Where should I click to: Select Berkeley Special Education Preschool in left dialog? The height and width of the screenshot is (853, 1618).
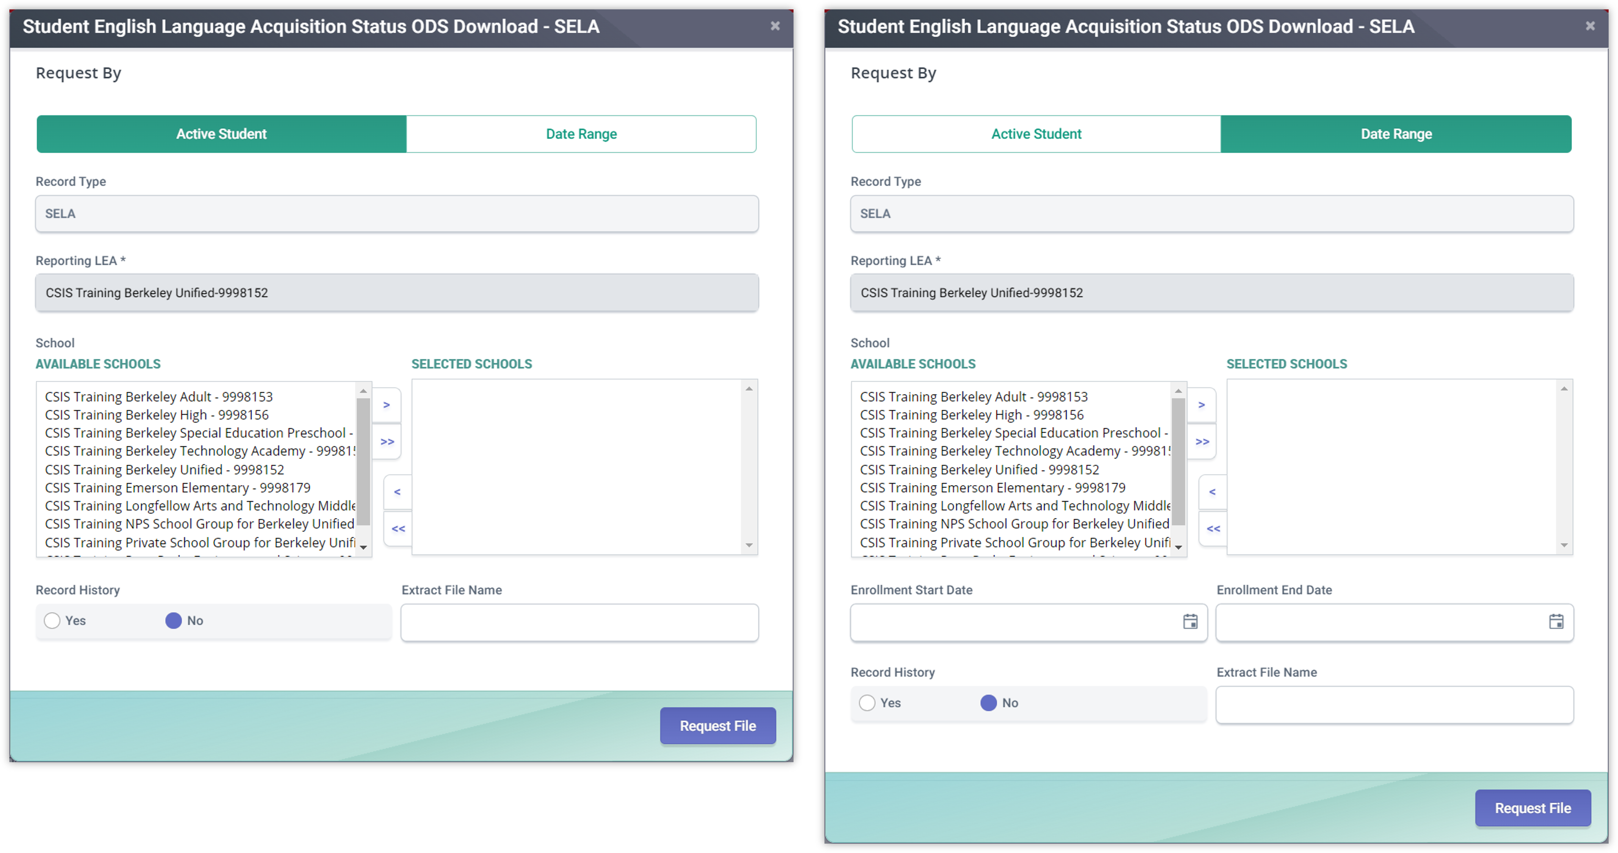[x=198, y=433]
